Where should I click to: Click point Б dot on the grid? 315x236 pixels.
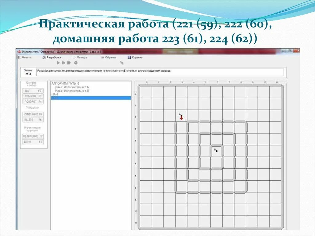coord(217,151)
